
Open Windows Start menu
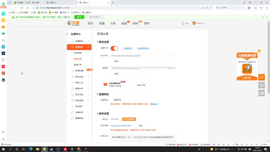(x=3, y=149)
